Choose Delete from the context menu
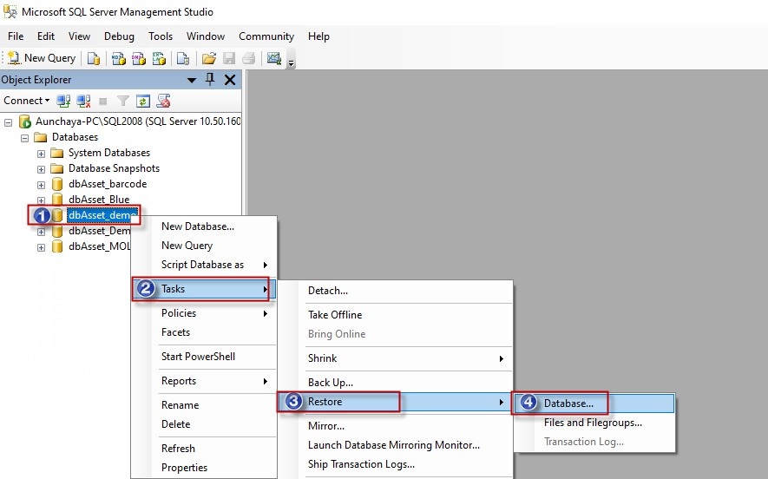 pyautogui.click(x=204, y=424)
